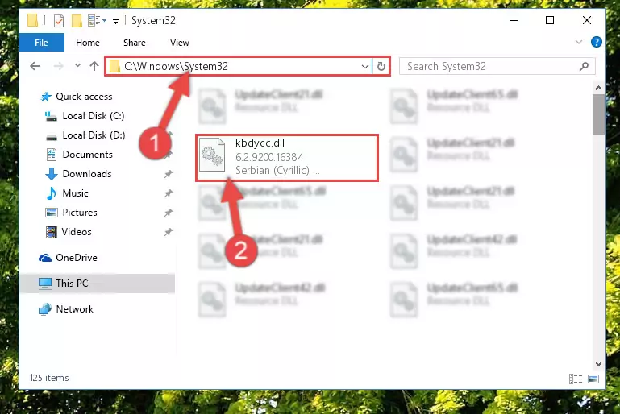Image resolution: width=620 pixels, height=414 pixels.
Task: Click the 125 items status text
Action: click(x=49, y=378)
